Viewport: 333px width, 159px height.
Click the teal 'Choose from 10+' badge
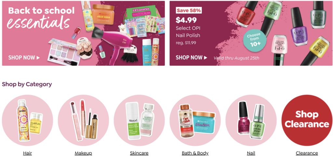(254, 40)
